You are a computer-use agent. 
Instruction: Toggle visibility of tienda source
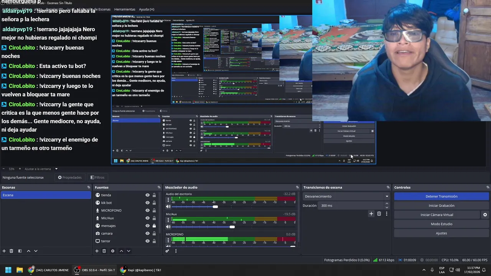coord(147,195)
